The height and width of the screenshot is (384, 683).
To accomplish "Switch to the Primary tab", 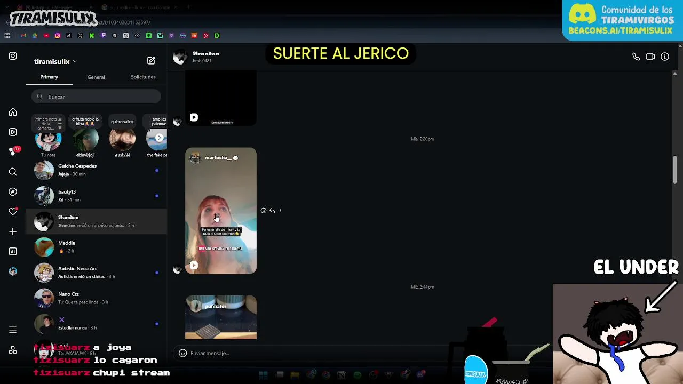I will point(49,77).
